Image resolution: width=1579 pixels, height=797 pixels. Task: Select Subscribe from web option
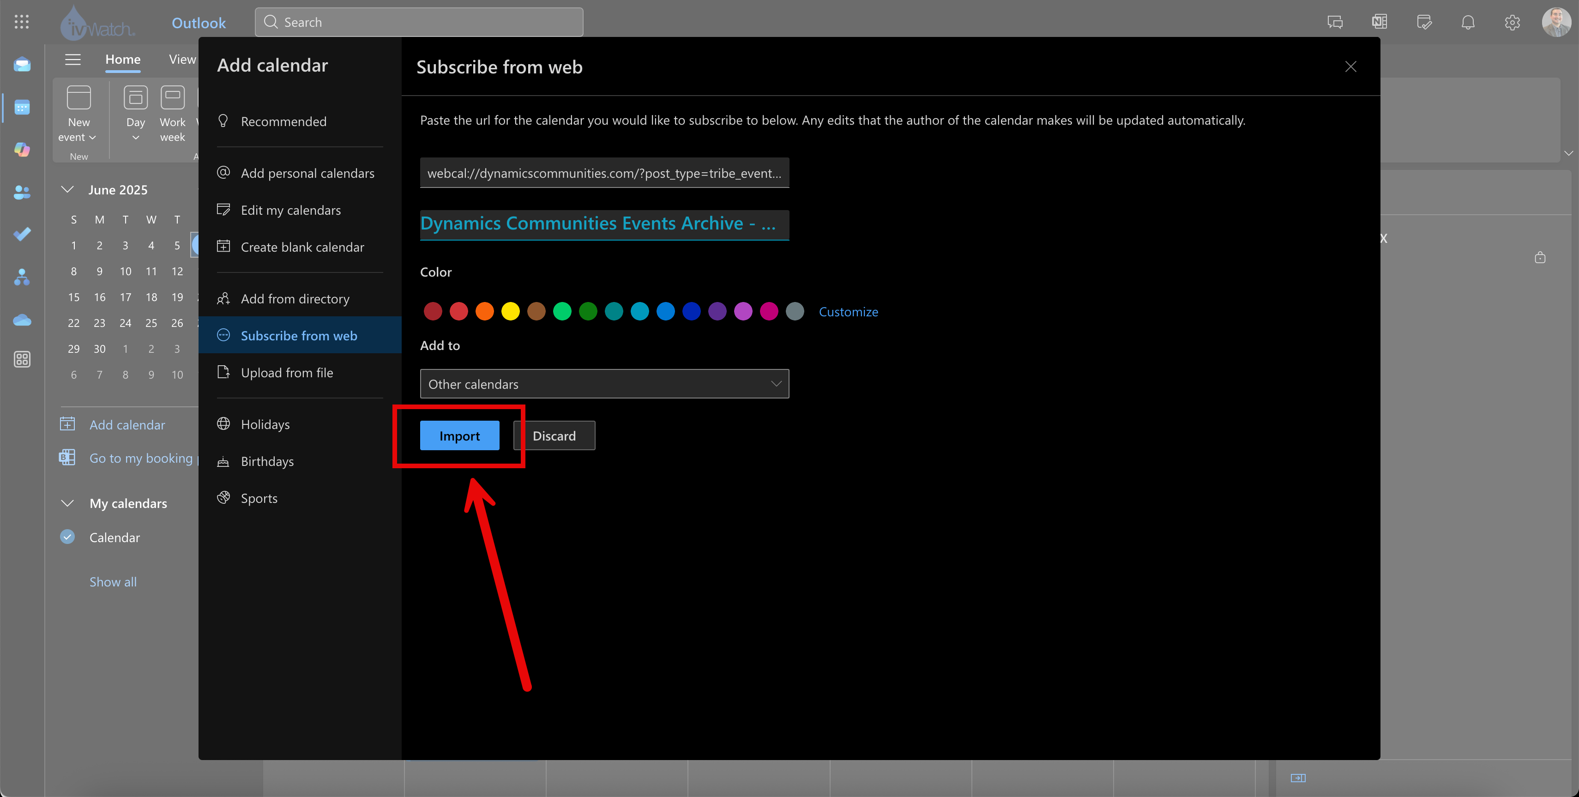coord(300,335)
